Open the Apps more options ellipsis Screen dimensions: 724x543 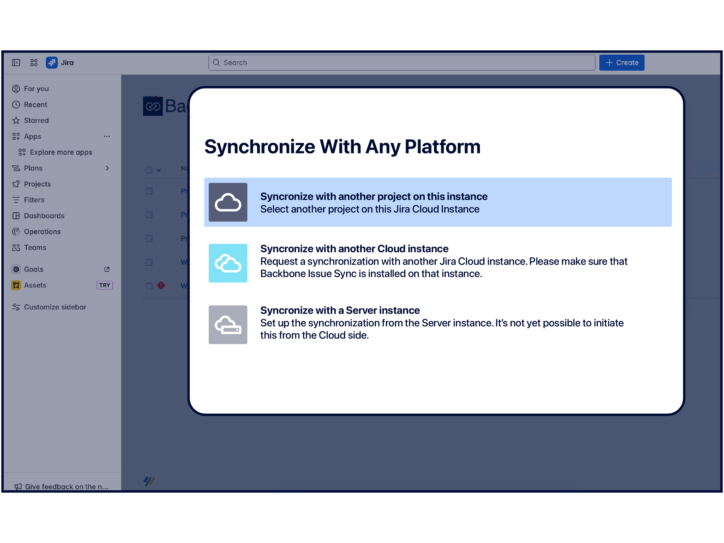[107, 137]
